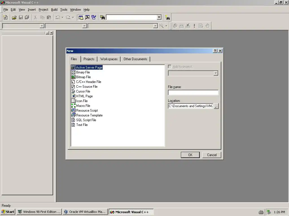Click the Go debug icon
The height and width of the screenshot is (216, 289).
click(201, 26)
